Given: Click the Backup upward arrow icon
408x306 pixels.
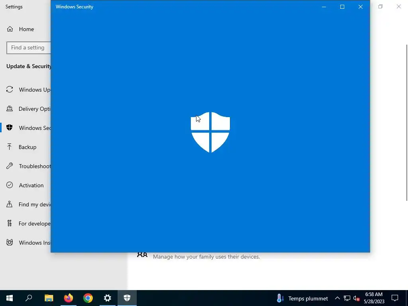Looking at the screenshot, I should [10, 147].
